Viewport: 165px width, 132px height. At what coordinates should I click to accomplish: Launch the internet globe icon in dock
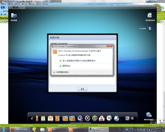[117, 118]
